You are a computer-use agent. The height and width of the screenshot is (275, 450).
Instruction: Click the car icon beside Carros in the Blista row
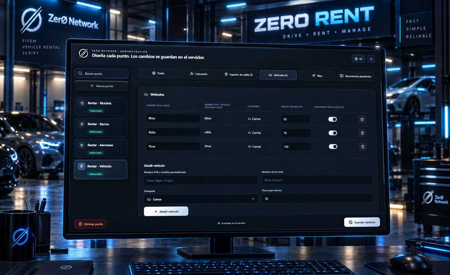[x=249, y=119]
